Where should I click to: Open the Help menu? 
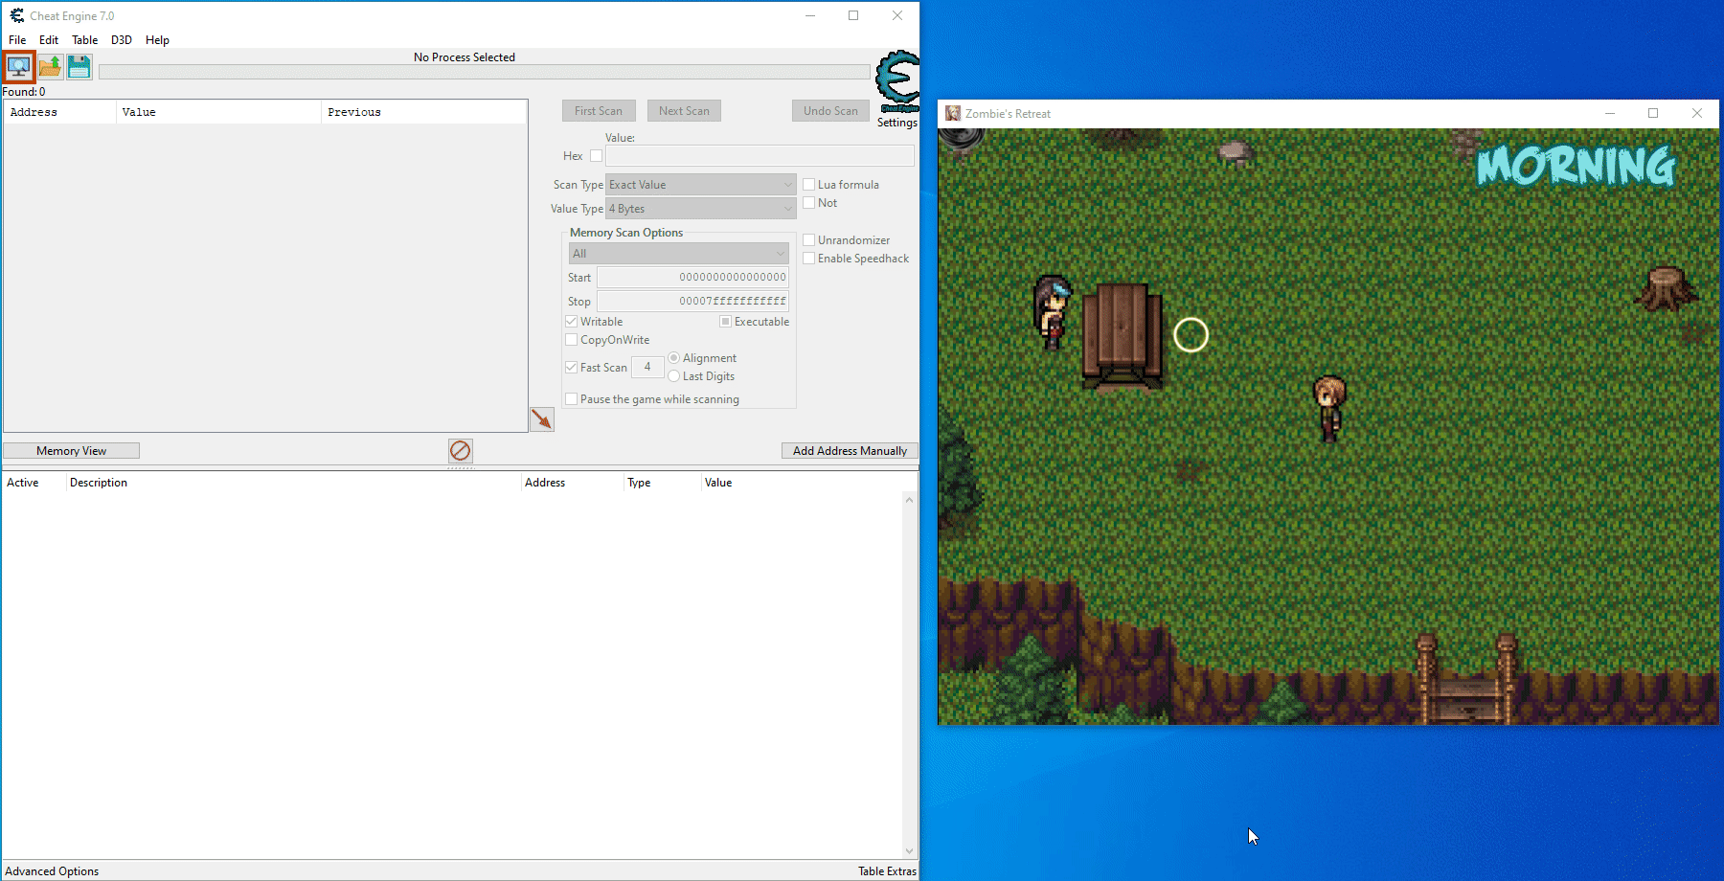click(x=157, y=39)
